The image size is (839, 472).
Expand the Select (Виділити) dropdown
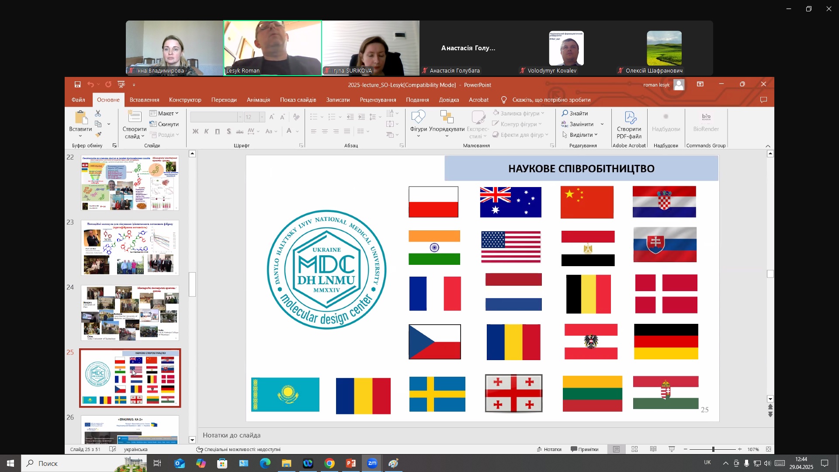pos(580,135)
